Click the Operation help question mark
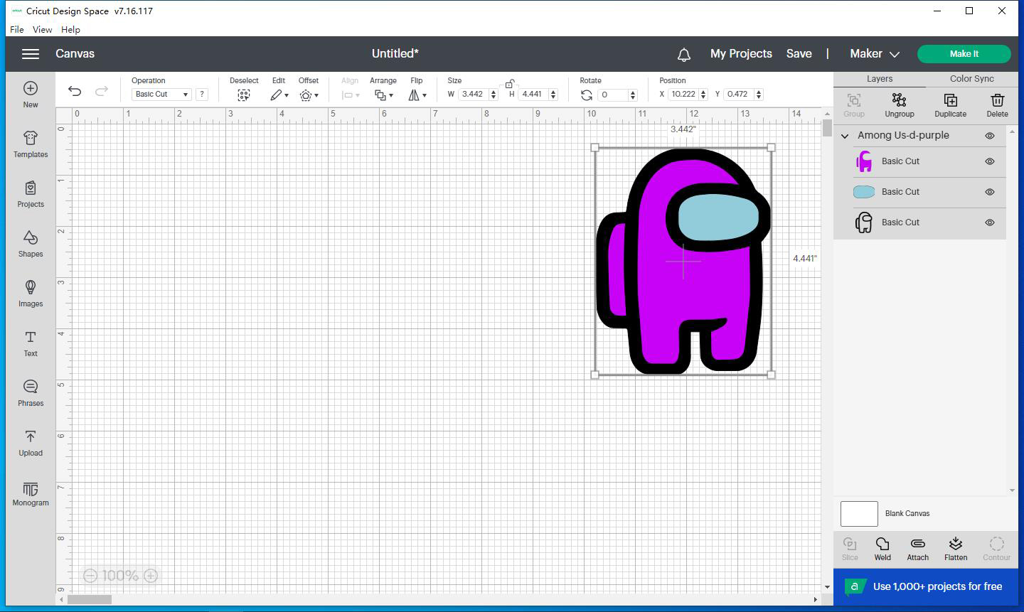 coord(202,94)
